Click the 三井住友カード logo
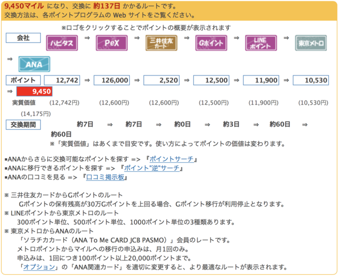The height and width of the screenshot is (279, 340). (161, 43)
